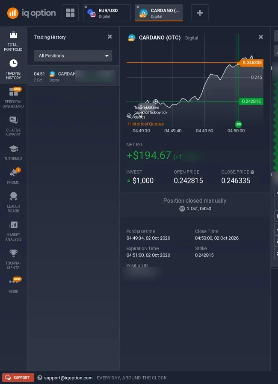
Task: Click the +$194.67 net P/L value
Action: (148, 155)
